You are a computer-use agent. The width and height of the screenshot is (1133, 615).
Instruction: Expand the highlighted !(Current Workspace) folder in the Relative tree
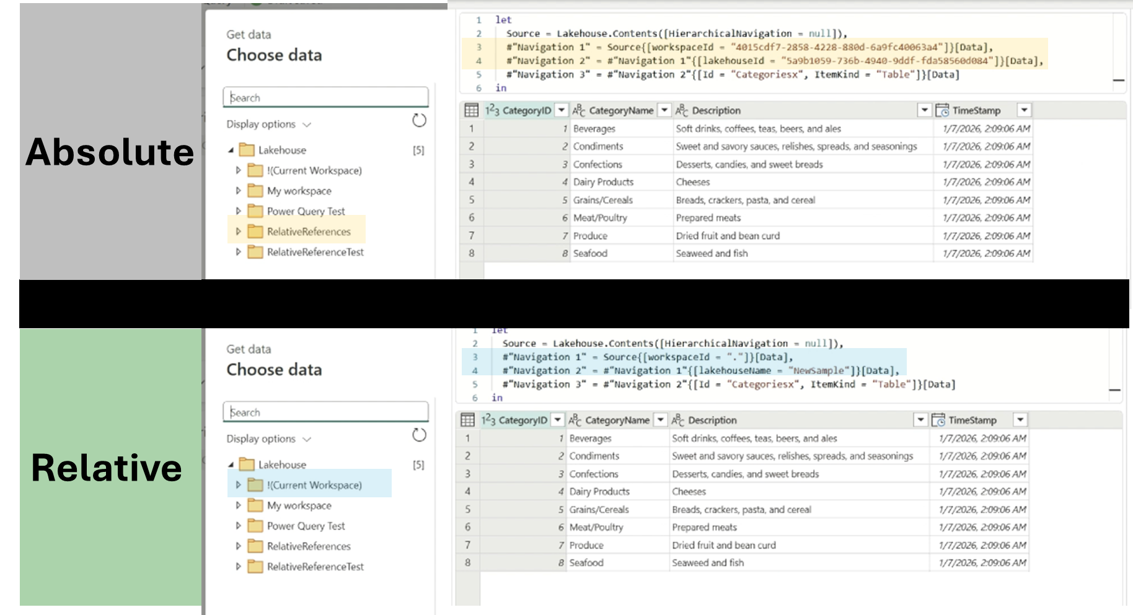tap(238, 484)
